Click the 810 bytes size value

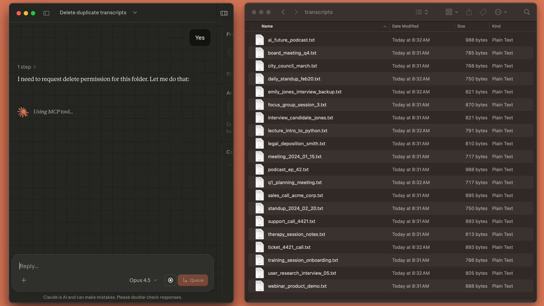[x=476, y=144]
